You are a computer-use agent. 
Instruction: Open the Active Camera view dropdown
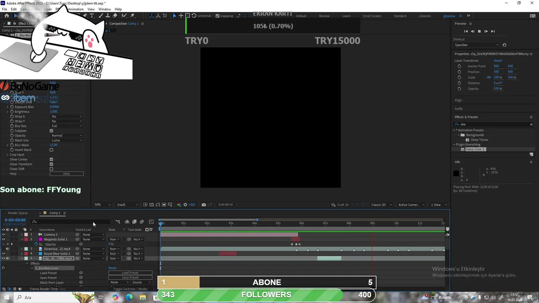coord(411,205)
